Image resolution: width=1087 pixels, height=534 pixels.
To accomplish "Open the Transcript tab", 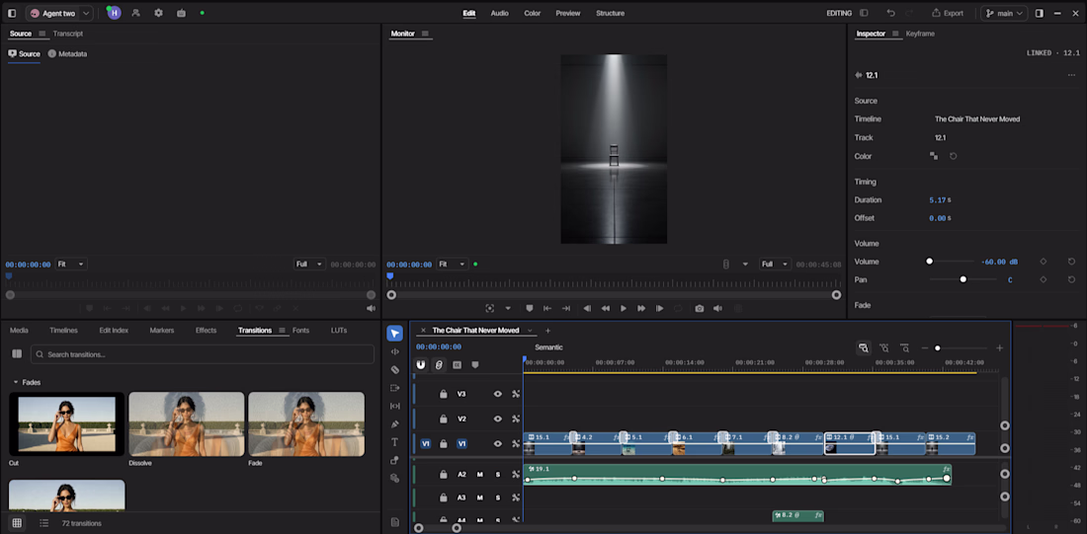I will 68,34.
